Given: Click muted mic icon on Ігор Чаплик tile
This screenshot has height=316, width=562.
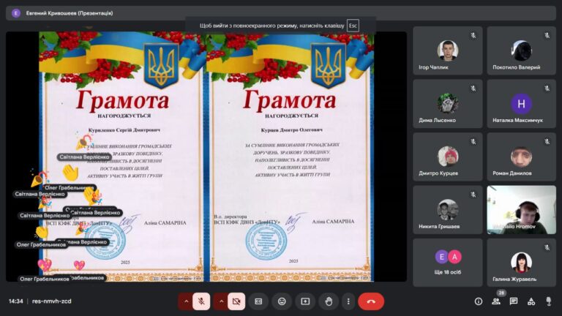Looking at the screenshot, I should (x=473, y=35).
